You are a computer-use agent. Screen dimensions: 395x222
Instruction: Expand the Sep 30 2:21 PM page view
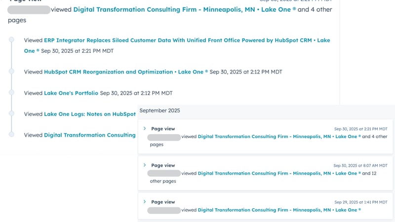tap(145, 129)
